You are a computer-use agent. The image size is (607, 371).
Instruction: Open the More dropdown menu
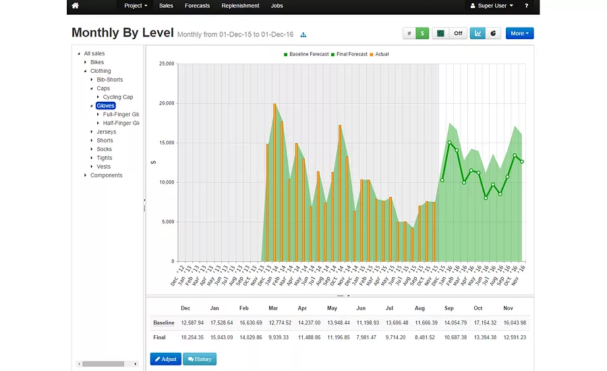[519, 33]
